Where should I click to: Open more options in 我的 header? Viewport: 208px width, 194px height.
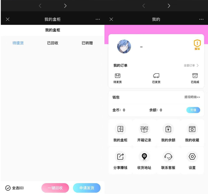click(201, 19)
